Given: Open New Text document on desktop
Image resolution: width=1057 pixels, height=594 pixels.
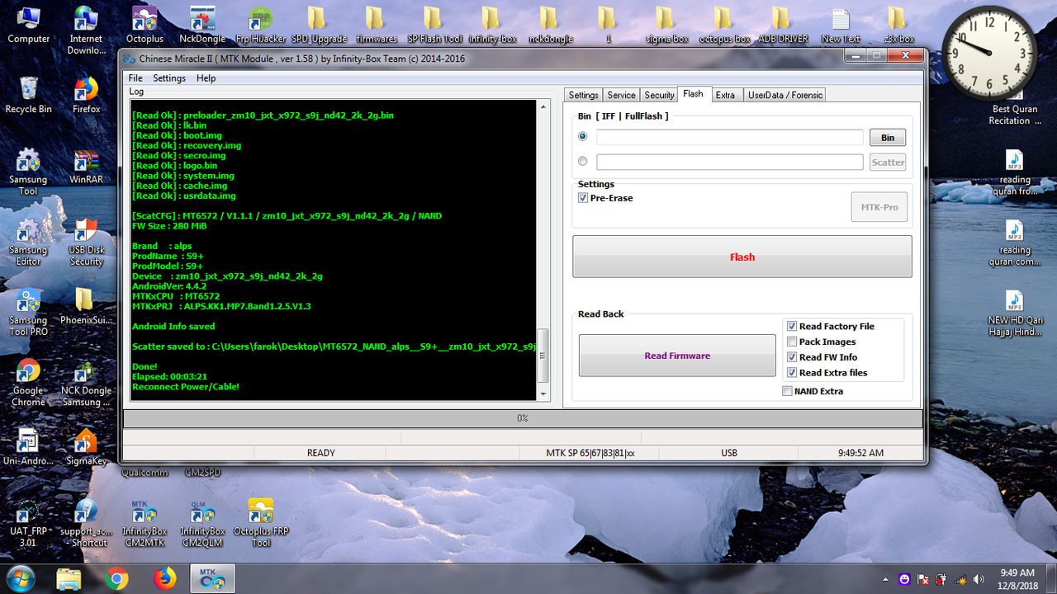Looking at the screenshot, I should click(x=841, y=25).
